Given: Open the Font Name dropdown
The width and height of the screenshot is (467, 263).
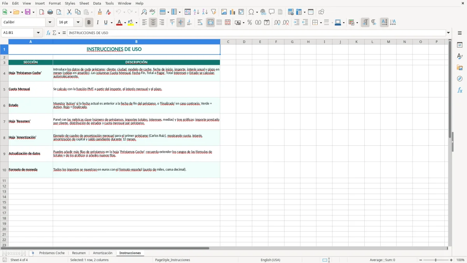Looking at the screenshot, I should pos(50,23).
